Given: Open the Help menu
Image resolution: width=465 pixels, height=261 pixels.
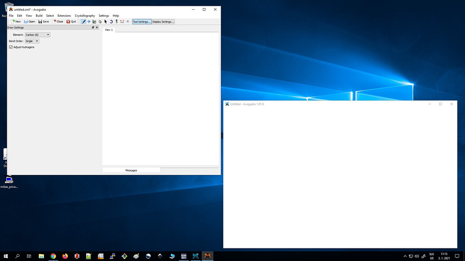Looking at the screenshot, I should (x=115, y=16).
